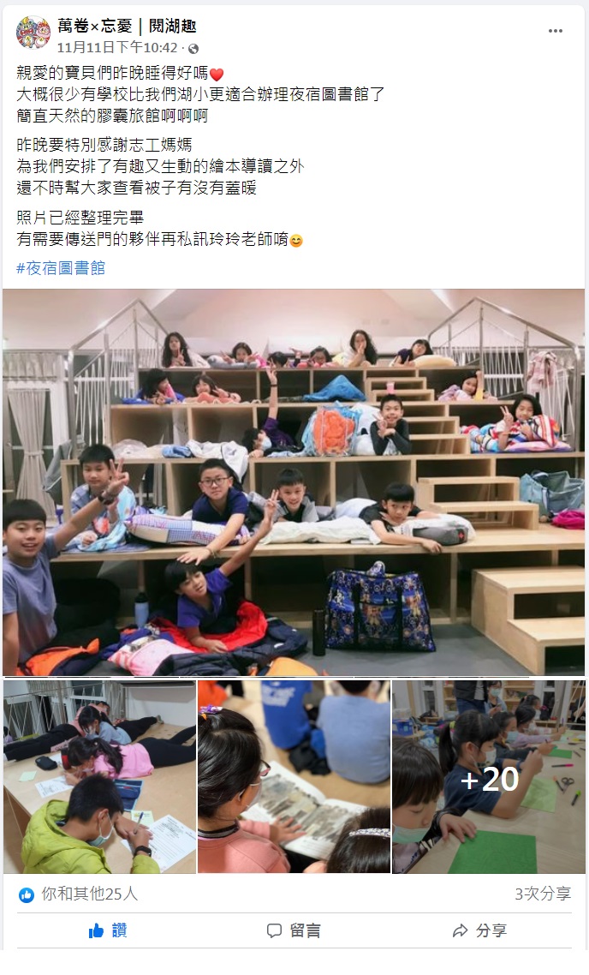Open the three-dot post options menu
The image size is (589, 975).
[556, 31]
